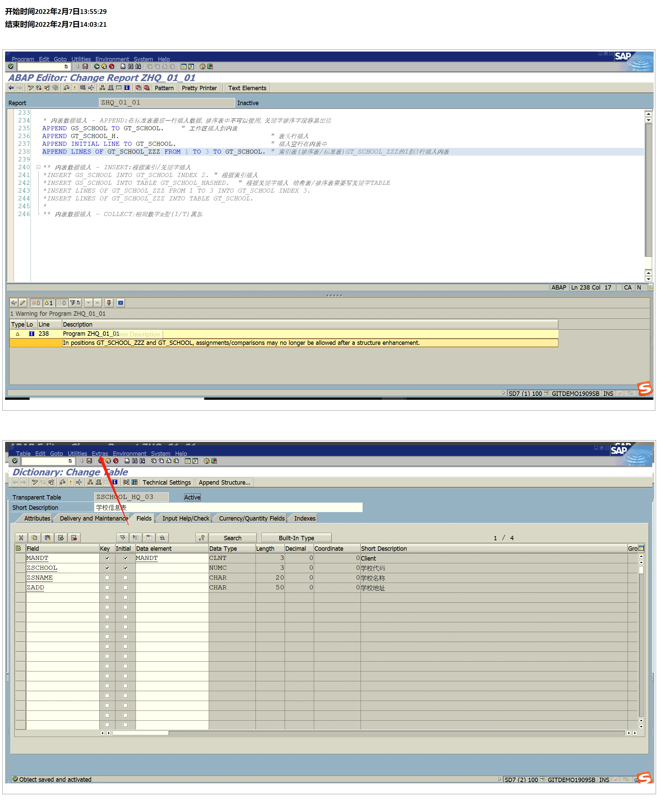
Task: Click Paste icon in Dictionary fields toolbar
Action: click(48, 538)
